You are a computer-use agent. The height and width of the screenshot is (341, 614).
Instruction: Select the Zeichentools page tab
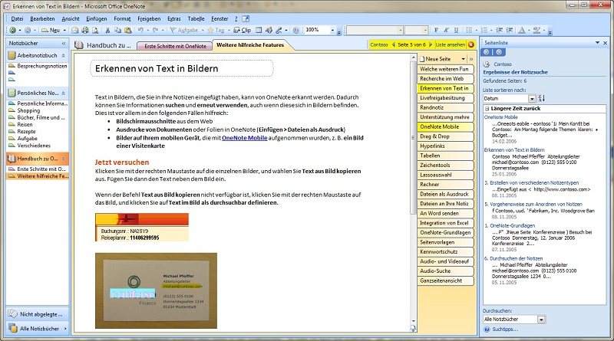pyautogui.click(x=445, y=166)
